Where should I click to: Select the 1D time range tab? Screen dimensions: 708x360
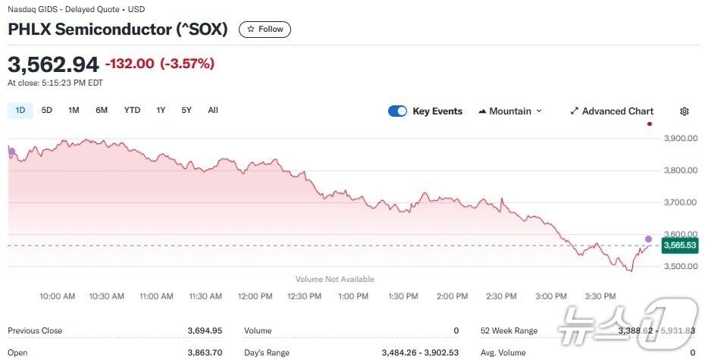coord(20,110)
